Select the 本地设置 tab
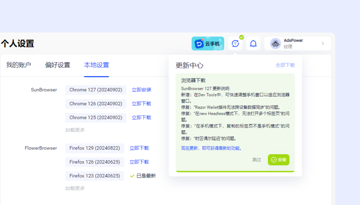Viewport: 360px width, 205px height. [x=96, y=65]
